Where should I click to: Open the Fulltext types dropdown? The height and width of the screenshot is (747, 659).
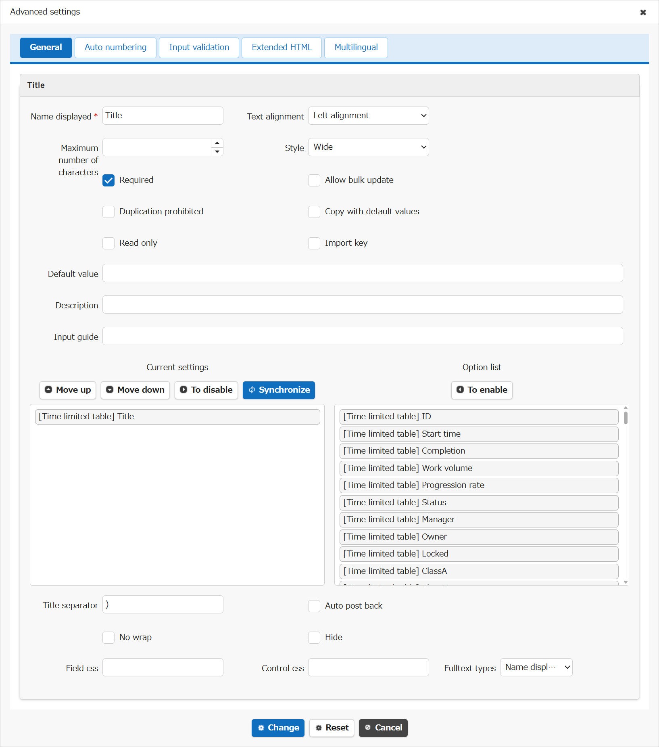pos(536,667)
